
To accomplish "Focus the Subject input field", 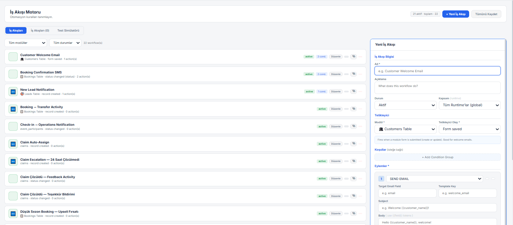I will pyautogui.click(x=438, y=208).
